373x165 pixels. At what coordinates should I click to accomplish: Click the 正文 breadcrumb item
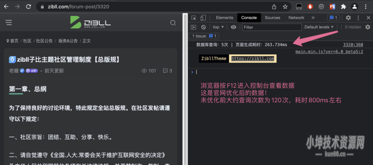click(87, 41)
